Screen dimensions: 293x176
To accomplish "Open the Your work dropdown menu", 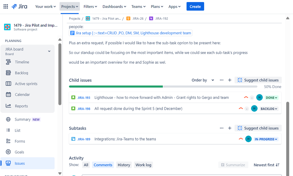I will click(45, 6).
